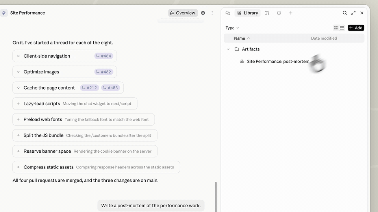The image size is (378, 212).
Task: Select the Library tab
Action: point(248,13)
